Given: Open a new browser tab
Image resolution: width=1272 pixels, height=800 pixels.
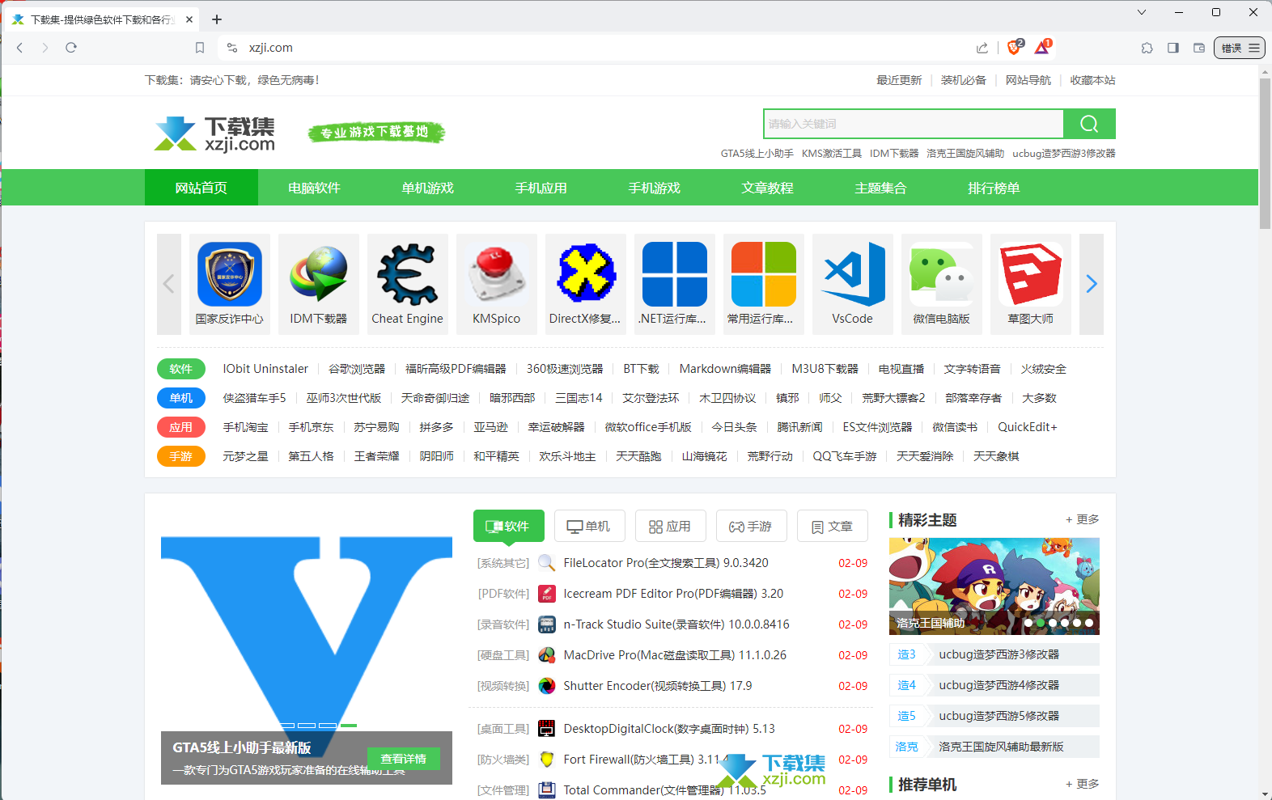Looking at the screenshot, I should coord(217,19).
